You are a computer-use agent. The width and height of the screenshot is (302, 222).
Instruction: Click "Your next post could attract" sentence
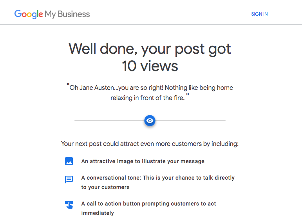point(150,144)
